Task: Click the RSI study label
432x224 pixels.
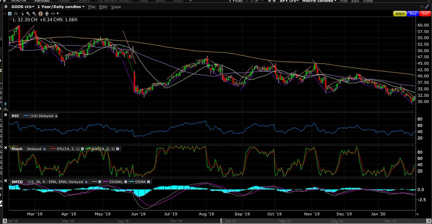Action: click(x=14, y=116)
